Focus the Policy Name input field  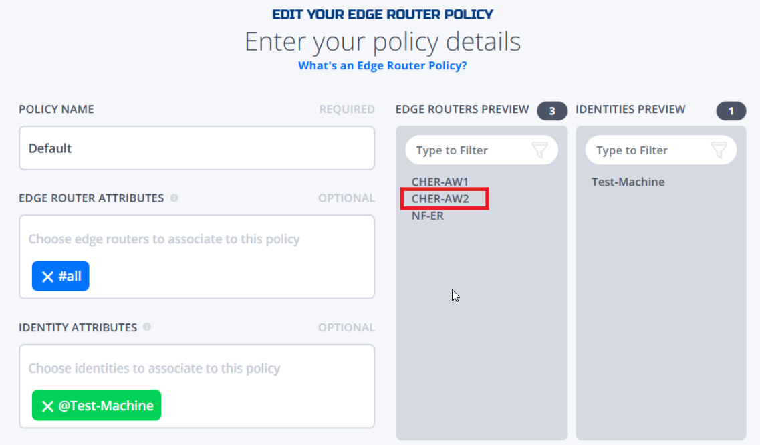pyautogui.click(x=197, y=148)
